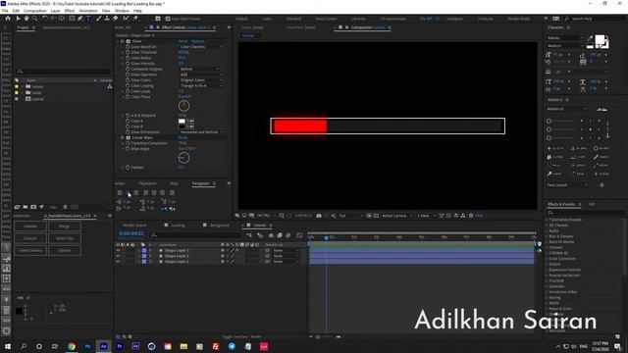This screenshot has width=628, height=353.
Task: Open the Effect menu
Action: pos(70,11)
